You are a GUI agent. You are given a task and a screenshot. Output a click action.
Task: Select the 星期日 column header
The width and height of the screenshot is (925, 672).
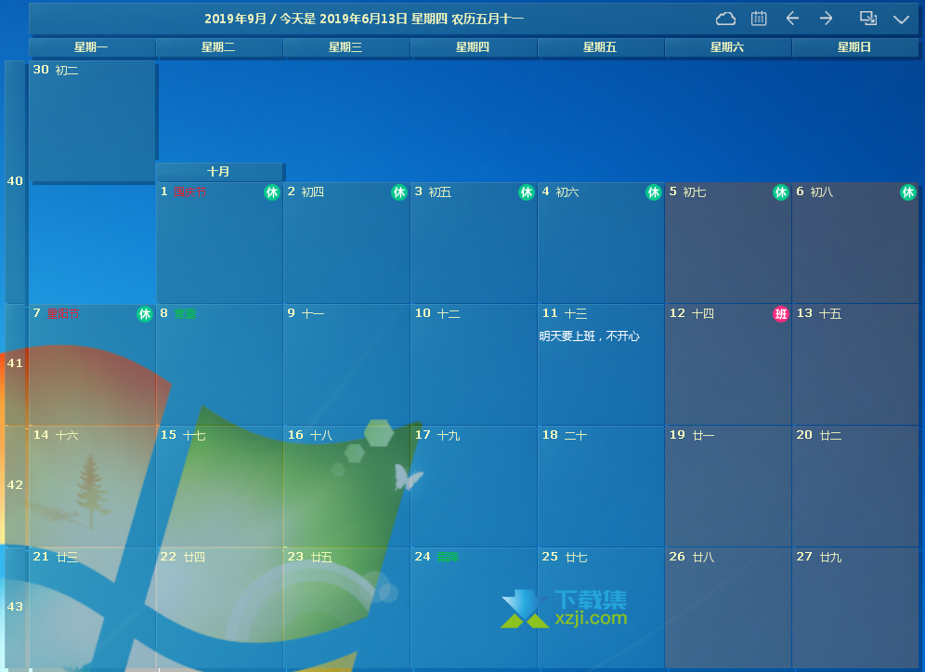click(854, 47)
